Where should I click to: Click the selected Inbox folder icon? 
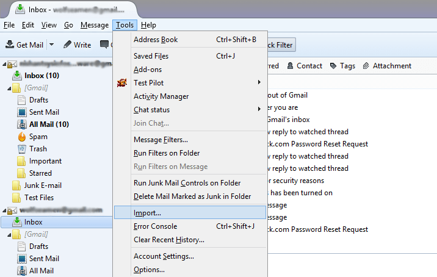click(17, 222)
